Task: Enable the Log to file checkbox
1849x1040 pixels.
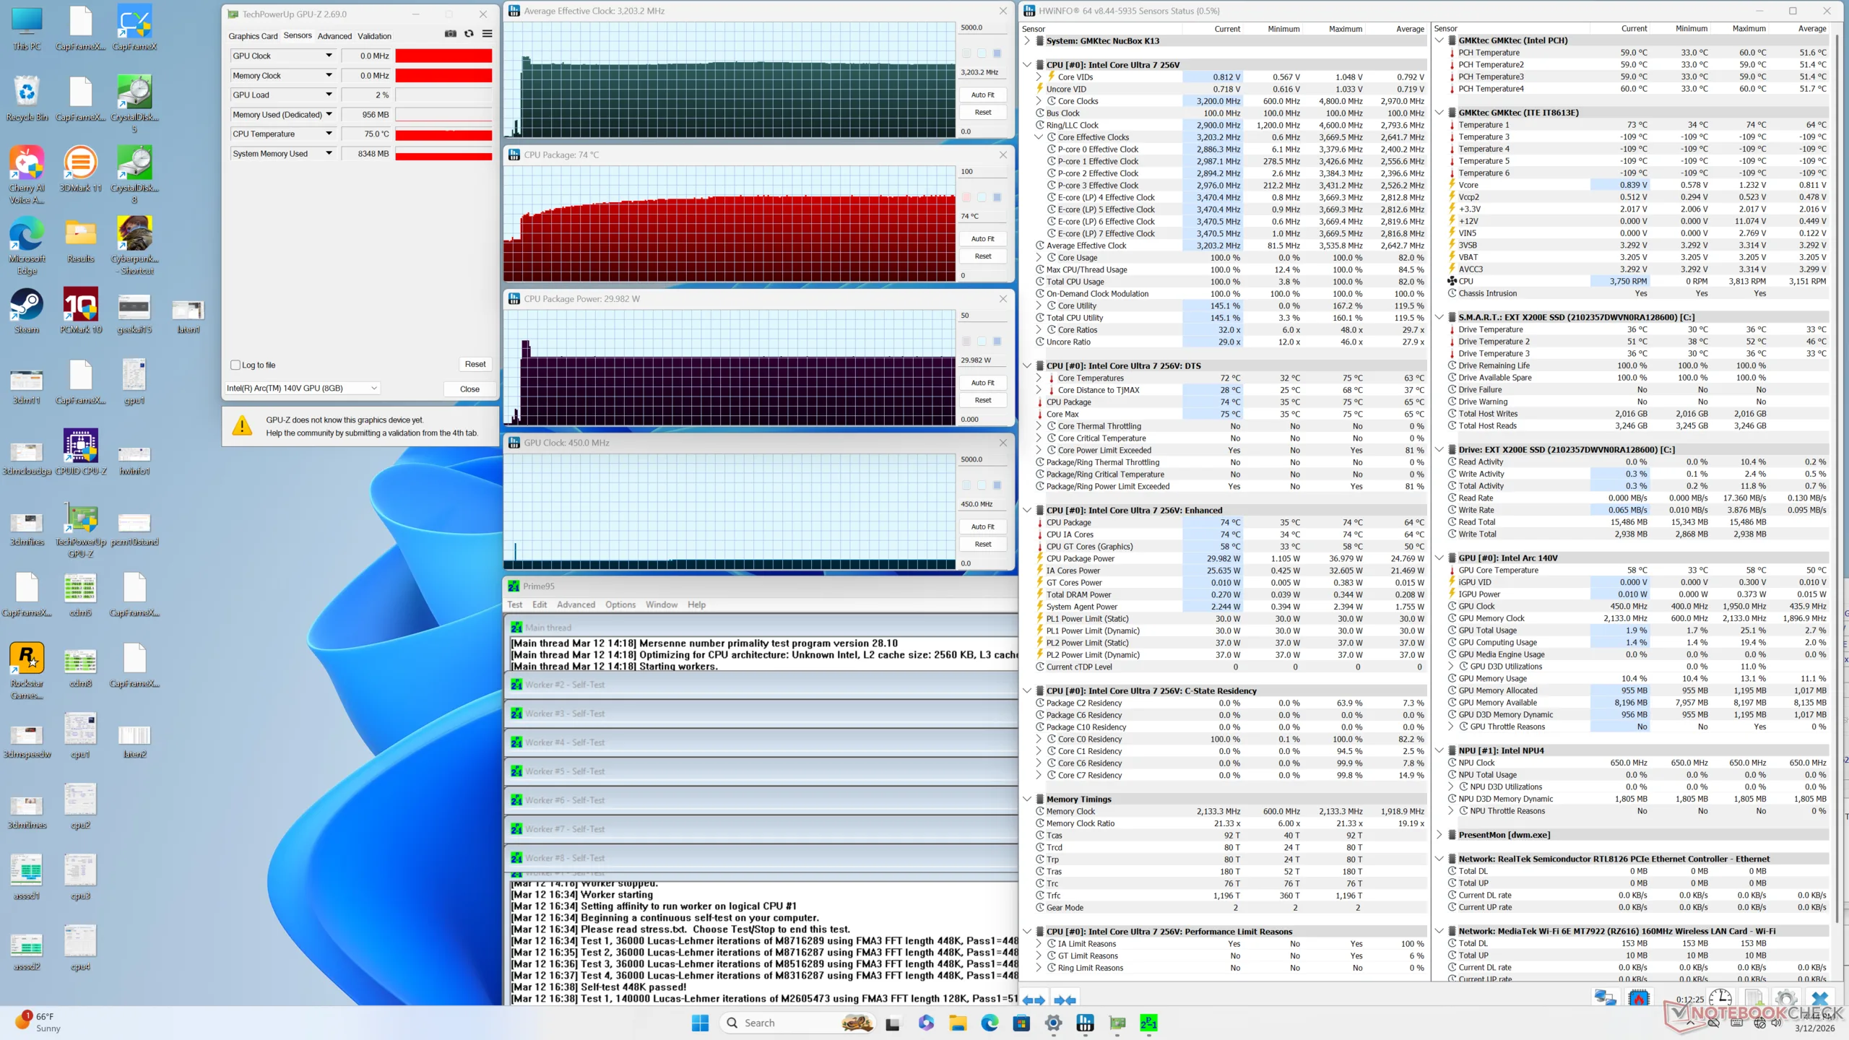Action: tap(235, 365)
